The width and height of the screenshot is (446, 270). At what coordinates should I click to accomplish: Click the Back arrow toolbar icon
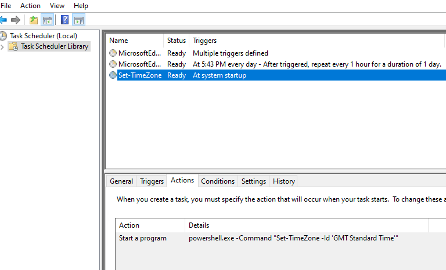point(3,20)
